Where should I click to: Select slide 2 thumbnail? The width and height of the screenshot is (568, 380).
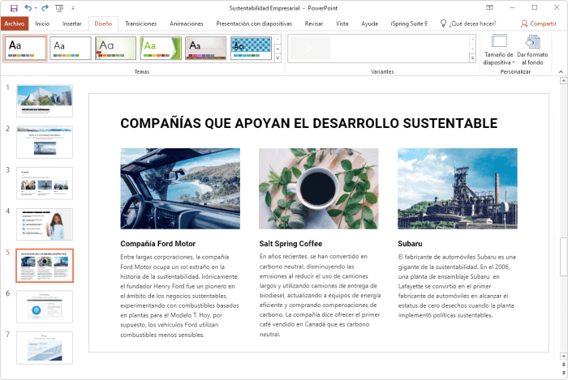click(45, 142)
